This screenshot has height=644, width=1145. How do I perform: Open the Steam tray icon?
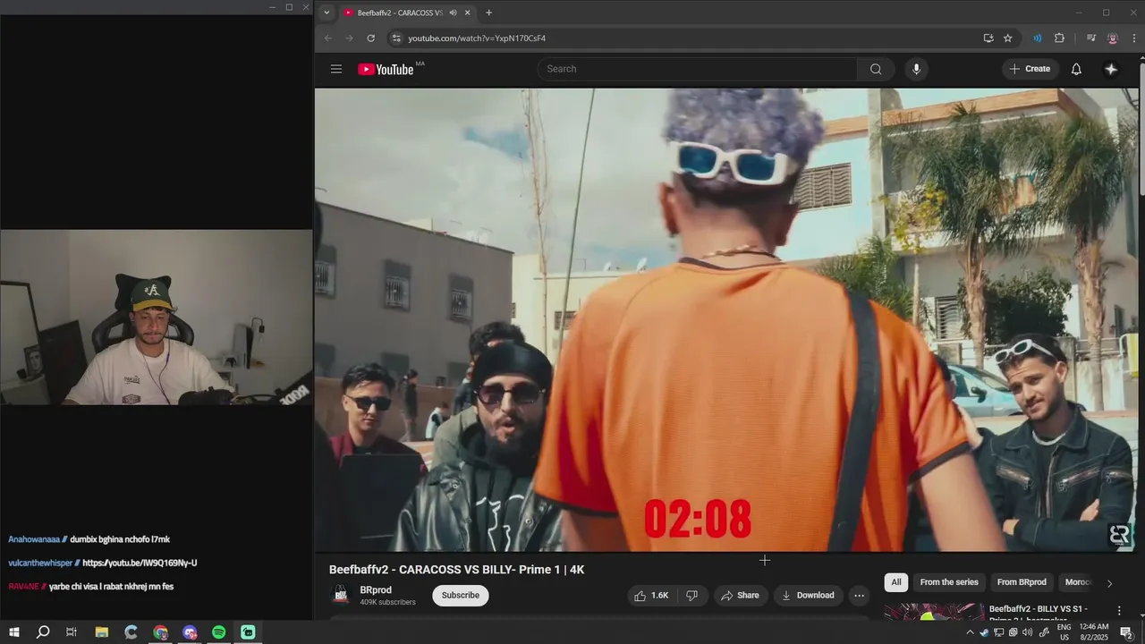(984, 632)
